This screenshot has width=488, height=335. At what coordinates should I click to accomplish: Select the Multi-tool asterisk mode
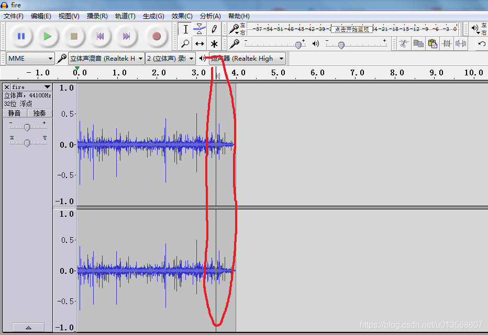(x=214, y=43)
